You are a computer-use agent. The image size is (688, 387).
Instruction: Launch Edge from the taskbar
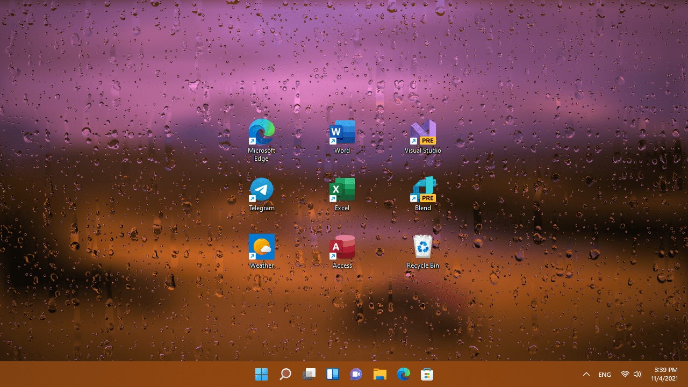(404, 374)
